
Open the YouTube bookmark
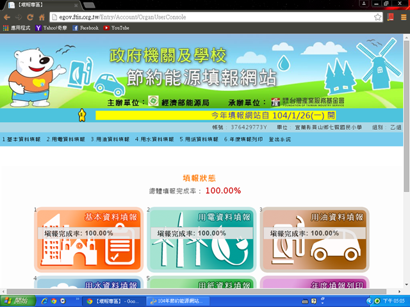pos(117,28)
